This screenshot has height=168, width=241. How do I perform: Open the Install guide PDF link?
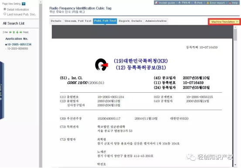click(165, 3)
